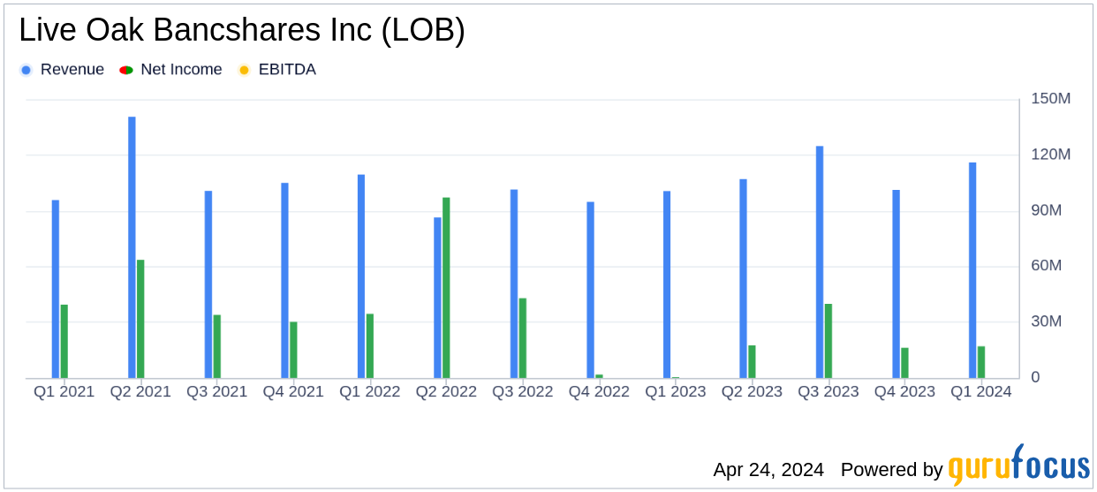The image size is (1097, 492).
Task: Select the Q2 2021 green net income bar
Action: pyautogui.click(x=140, y=319)
